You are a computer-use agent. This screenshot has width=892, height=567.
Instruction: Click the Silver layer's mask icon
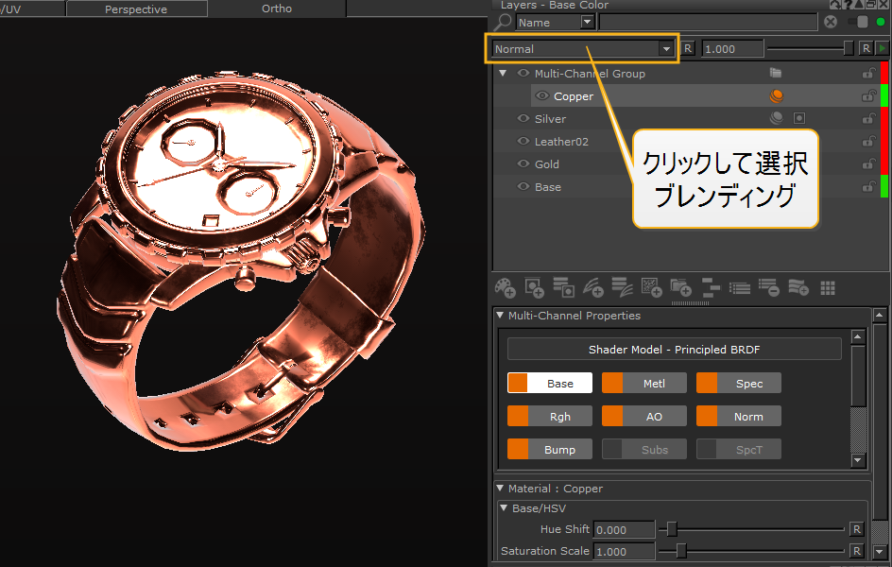[x=798, y=119]
